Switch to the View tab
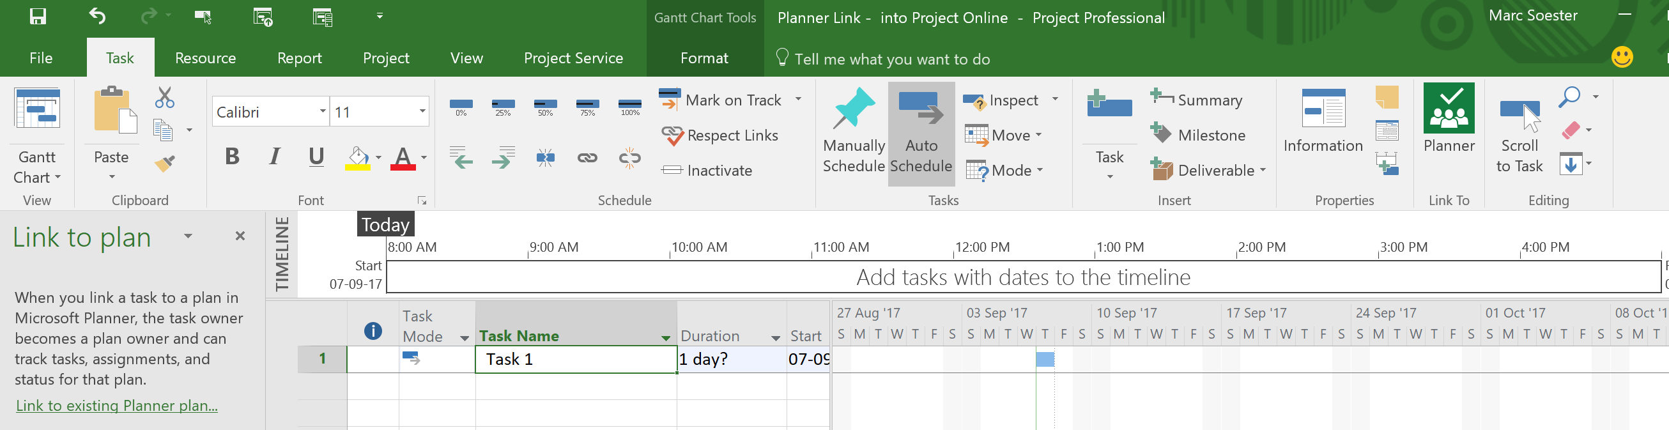1669x430 pixels. point(466,58)
